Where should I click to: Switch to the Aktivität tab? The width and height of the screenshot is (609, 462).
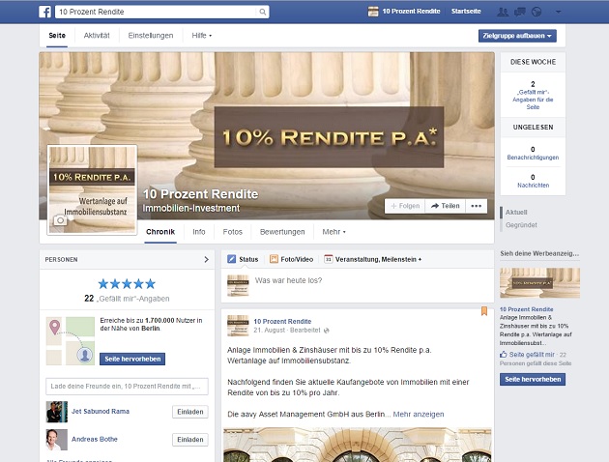(97, 36)
